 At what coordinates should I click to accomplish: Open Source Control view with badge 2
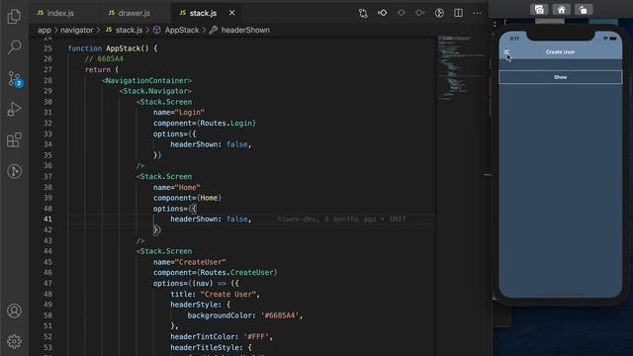(x=15, y=79)
